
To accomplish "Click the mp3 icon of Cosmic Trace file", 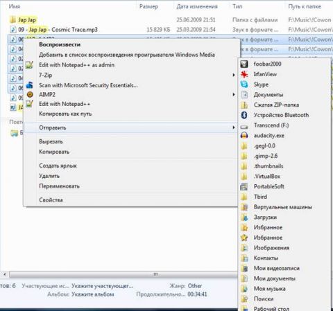I will [x=13, y=30].
